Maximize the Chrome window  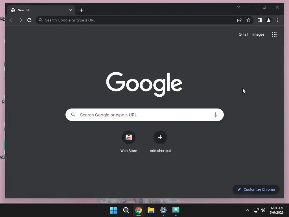264,7
